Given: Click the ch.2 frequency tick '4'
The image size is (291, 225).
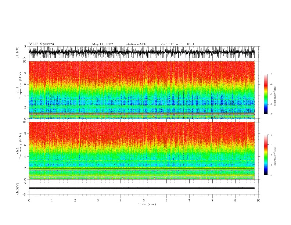Looking at the screenshot, I should click(x=25, y=157).
